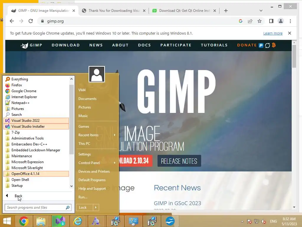The width and height of the screenshot is (302, 227).
Task: Bookmark this page with the star icon
Action: [x=260, y=21]
